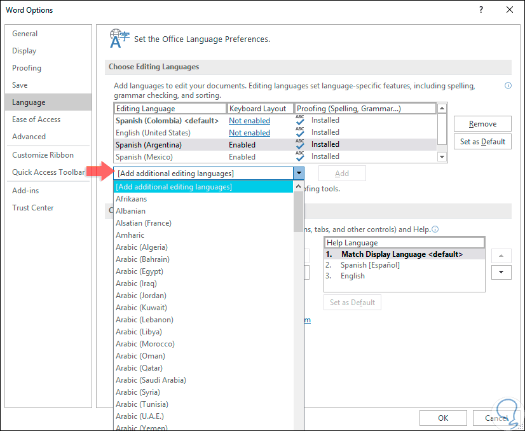Choose Arabic (Saudi Arabia) from the list
The height and width of the screenshot is (431, 525).
click(x=203, y=380)
